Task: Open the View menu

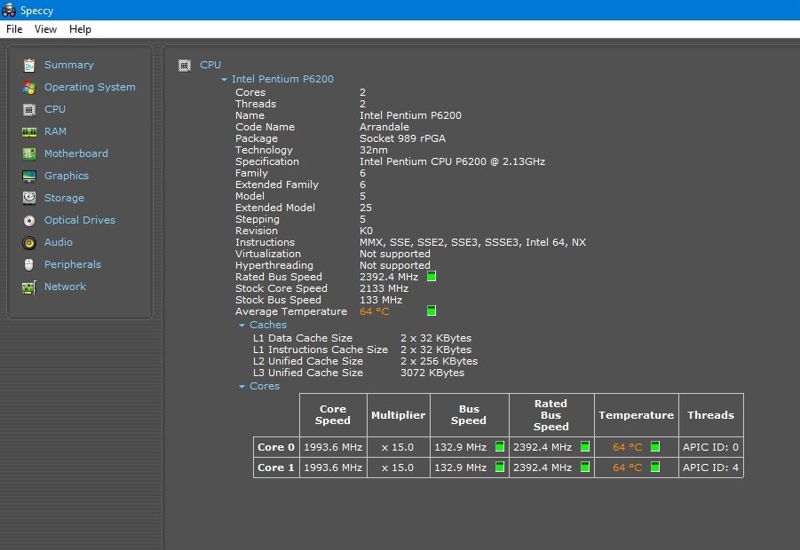Action: pyautogui.click(x=45, y=29)
